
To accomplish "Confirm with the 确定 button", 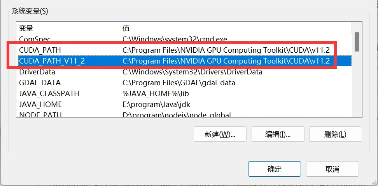I will (x=275, y=169).
